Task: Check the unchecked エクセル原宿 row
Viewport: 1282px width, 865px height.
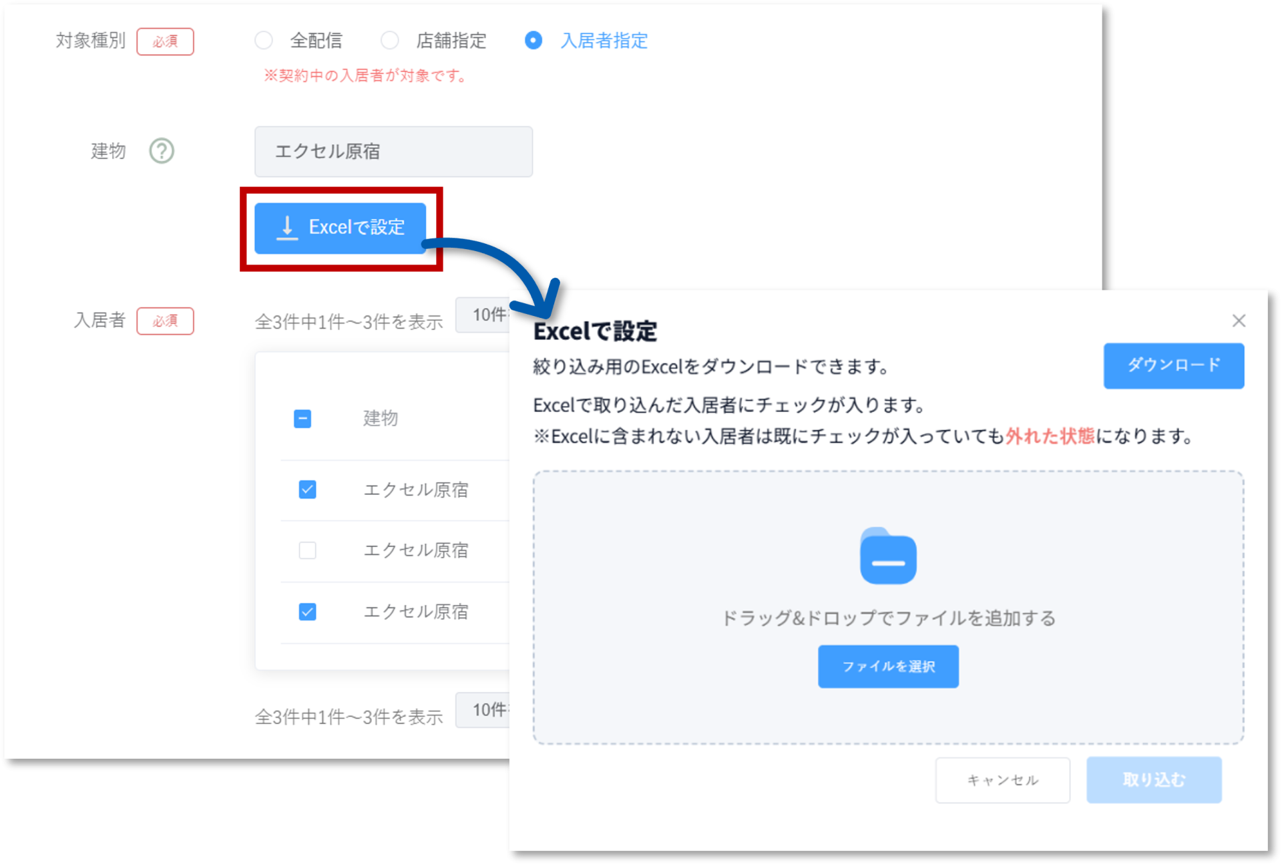Action: click(307, 550)
